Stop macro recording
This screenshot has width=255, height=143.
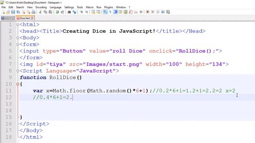click(153, 12)
